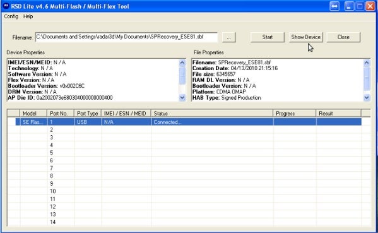Click the Close button beside Show Device

tap(343, 37)
